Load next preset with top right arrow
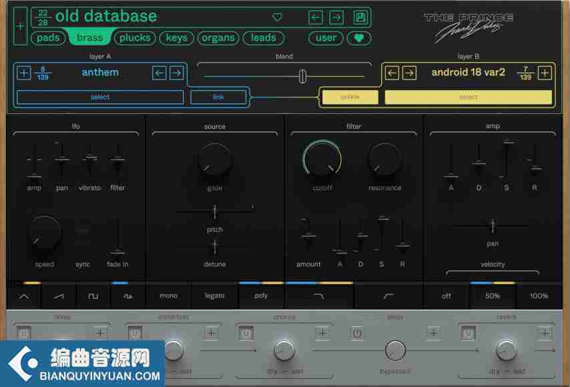The image size is (570, 387). coord(336,17)
